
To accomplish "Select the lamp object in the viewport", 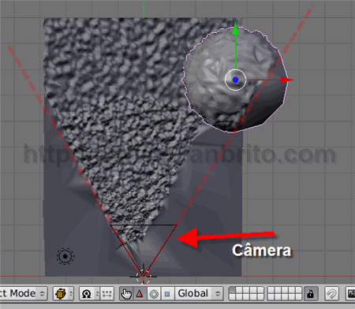I will click(65, 256).
